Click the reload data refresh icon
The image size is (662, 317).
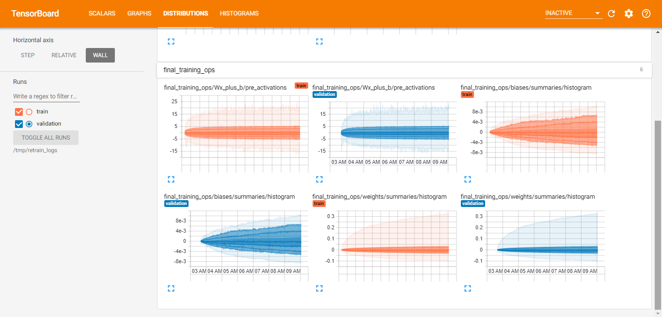tap(611, 14)
